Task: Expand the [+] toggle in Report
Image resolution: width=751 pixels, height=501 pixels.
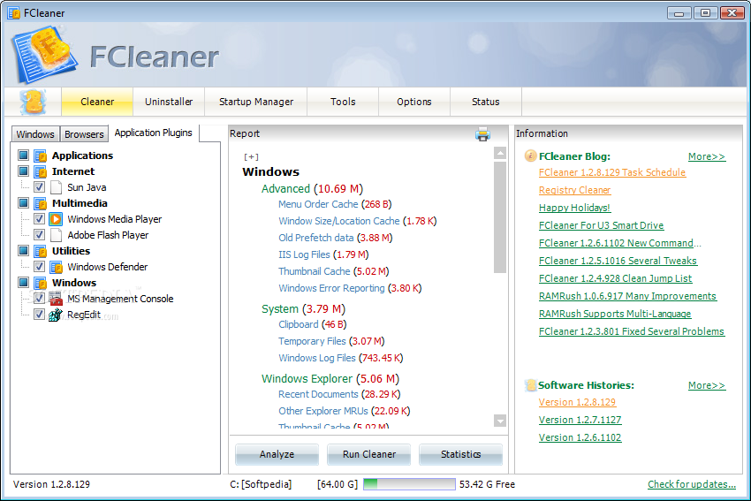Action: tap(251, 156)
